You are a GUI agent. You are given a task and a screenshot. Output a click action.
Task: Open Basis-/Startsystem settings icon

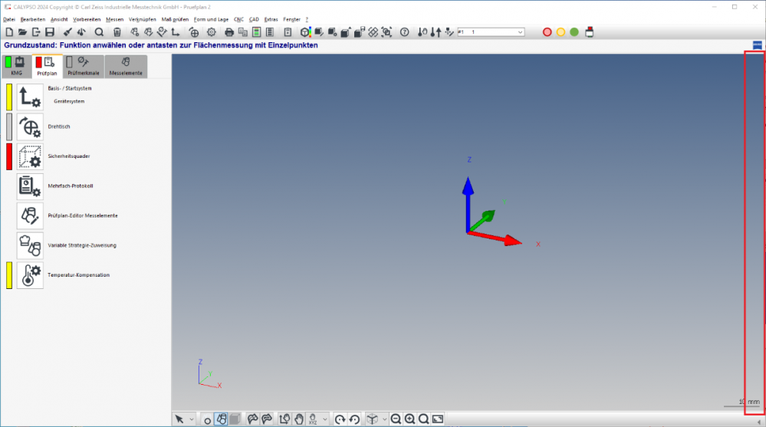click(30, 97)
